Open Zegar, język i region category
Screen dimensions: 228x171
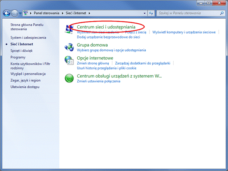coord(26,80)
